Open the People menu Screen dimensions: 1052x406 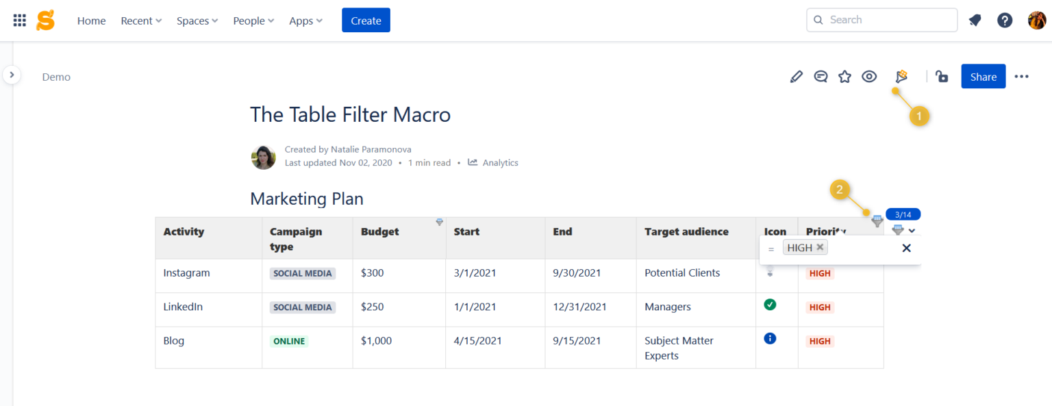coord(253,21)
